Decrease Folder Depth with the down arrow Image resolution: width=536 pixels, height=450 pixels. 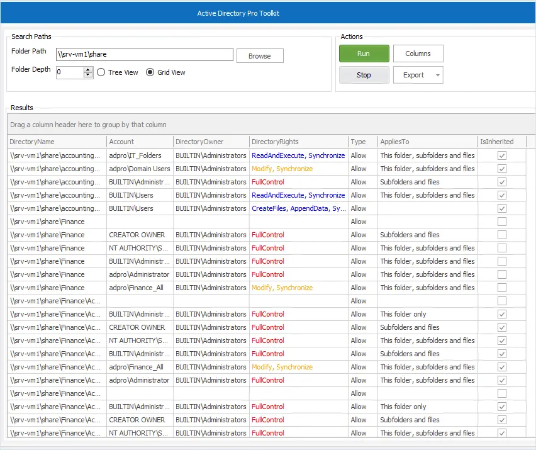(88, 75)
